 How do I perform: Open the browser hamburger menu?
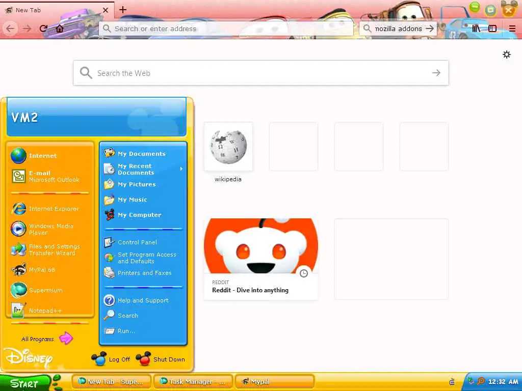click(512, 29)
